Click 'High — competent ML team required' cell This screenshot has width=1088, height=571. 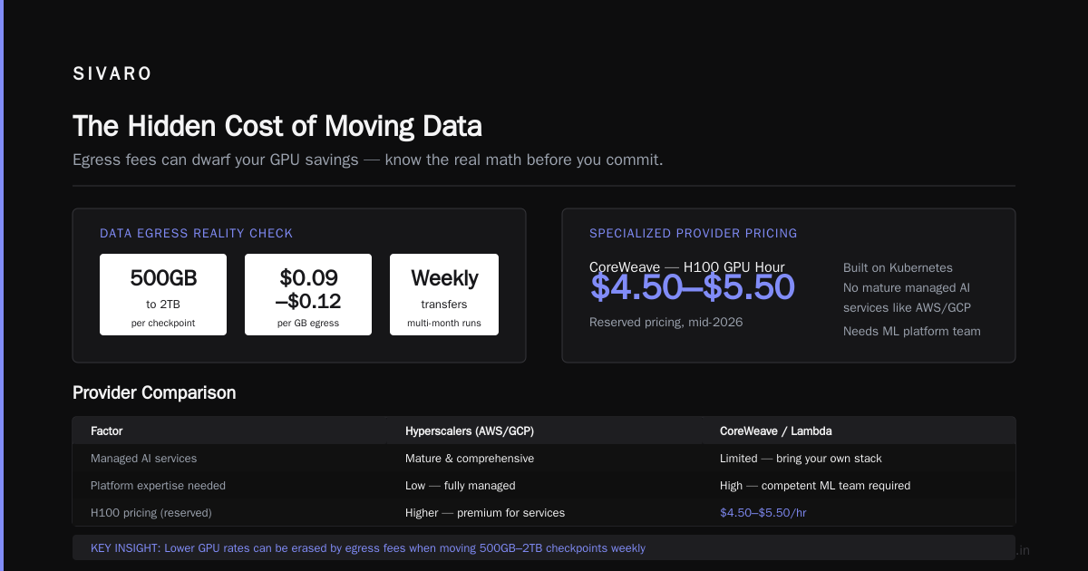coord(815,486)
